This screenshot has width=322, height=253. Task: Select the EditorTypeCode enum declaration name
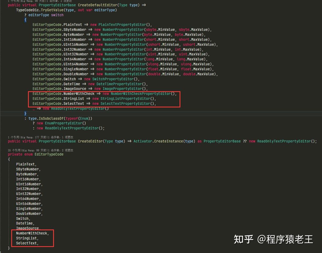coord(49,154)
